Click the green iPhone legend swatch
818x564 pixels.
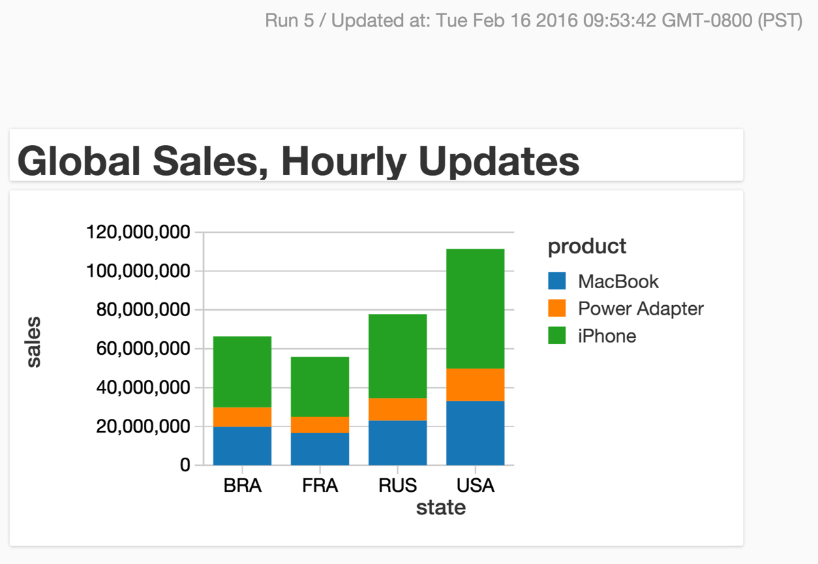pos(557,336)
